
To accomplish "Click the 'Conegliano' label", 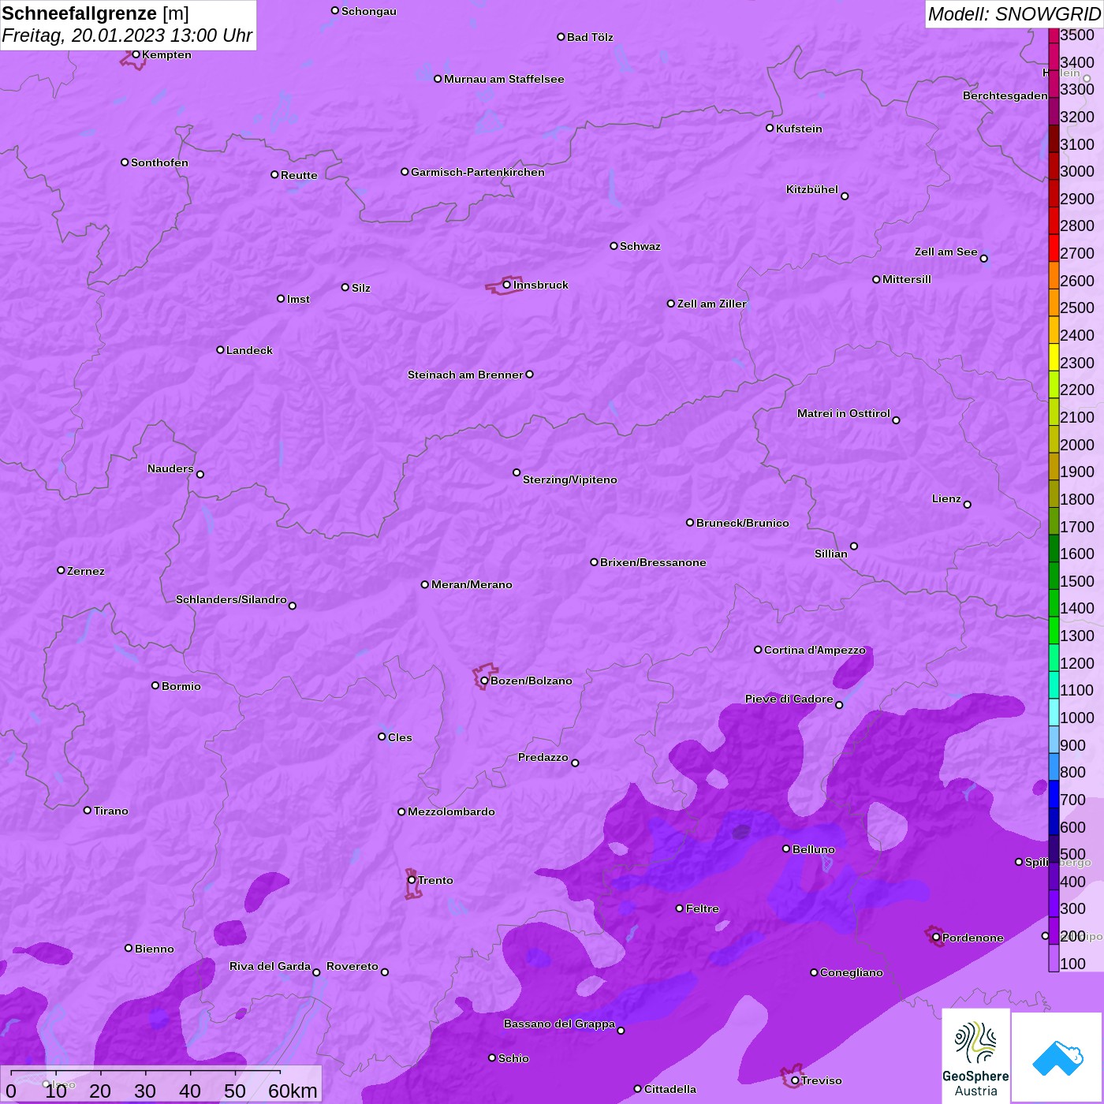I will pos(852,972).
